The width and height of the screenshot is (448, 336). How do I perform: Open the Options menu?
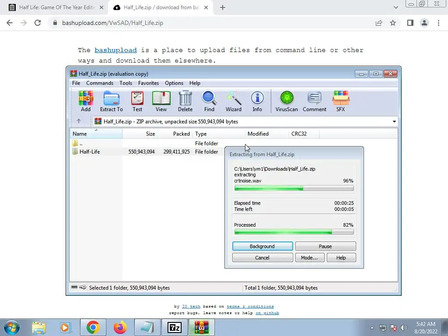[x=174, y=83]
